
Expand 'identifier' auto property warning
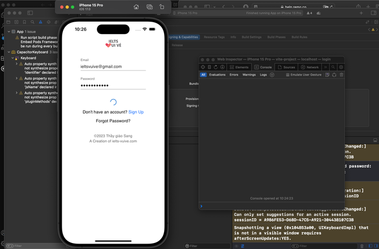(16, 64)
